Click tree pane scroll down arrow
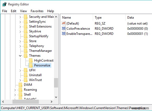The height and width of the screenshot is (111, 152). 56,97
